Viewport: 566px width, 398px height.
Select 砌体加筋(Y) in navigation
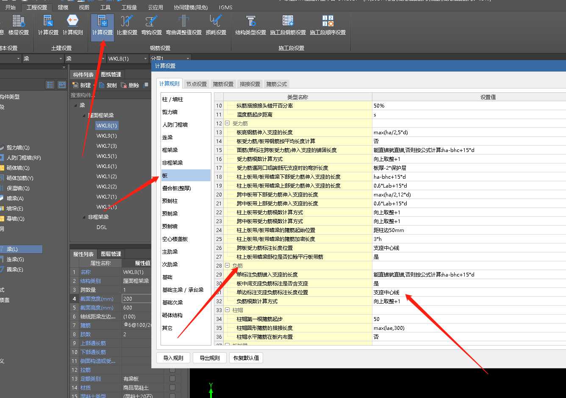[19, 178]
